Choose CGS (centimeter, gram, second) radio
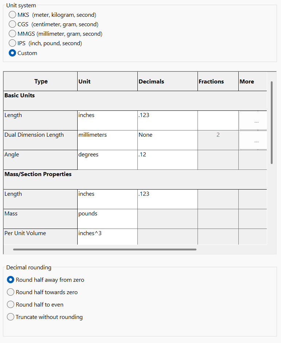Screen dimensions: 281x343 click(12, 24)
